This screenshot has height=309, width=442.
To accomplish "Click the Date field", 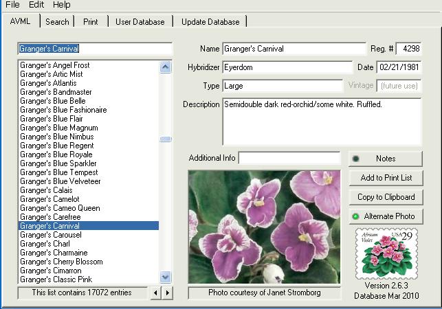I will 399,67.
